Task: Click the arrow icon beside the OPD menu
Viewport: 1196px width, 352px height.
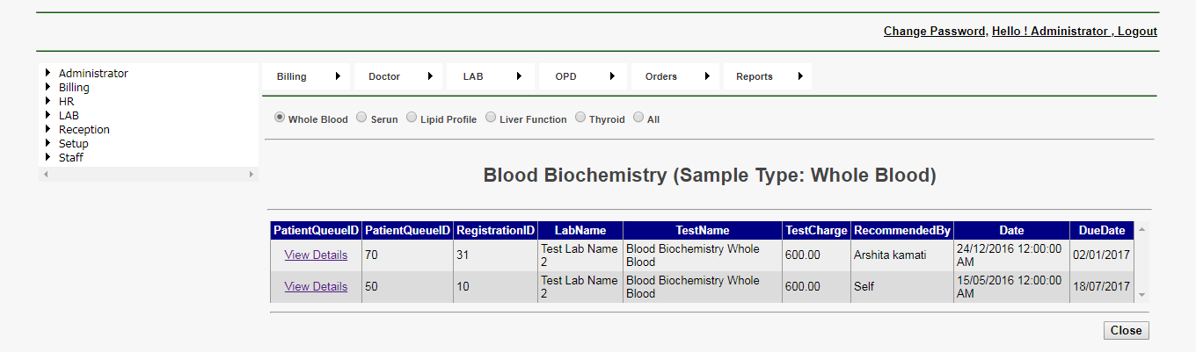Action: tap(610, 76)
